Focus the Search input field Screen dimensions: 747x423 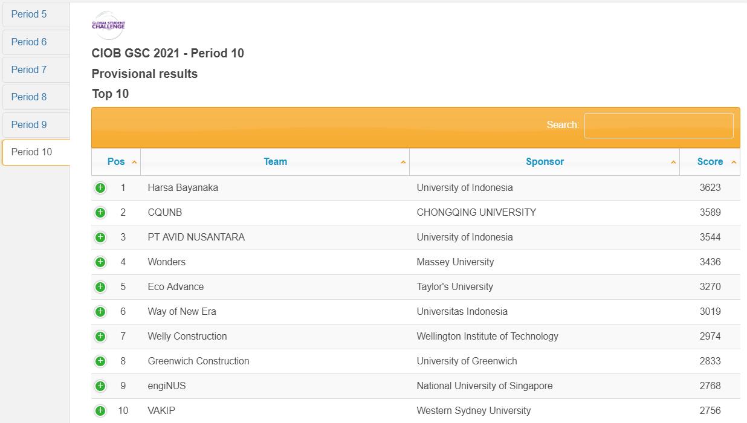click(659, 125)
